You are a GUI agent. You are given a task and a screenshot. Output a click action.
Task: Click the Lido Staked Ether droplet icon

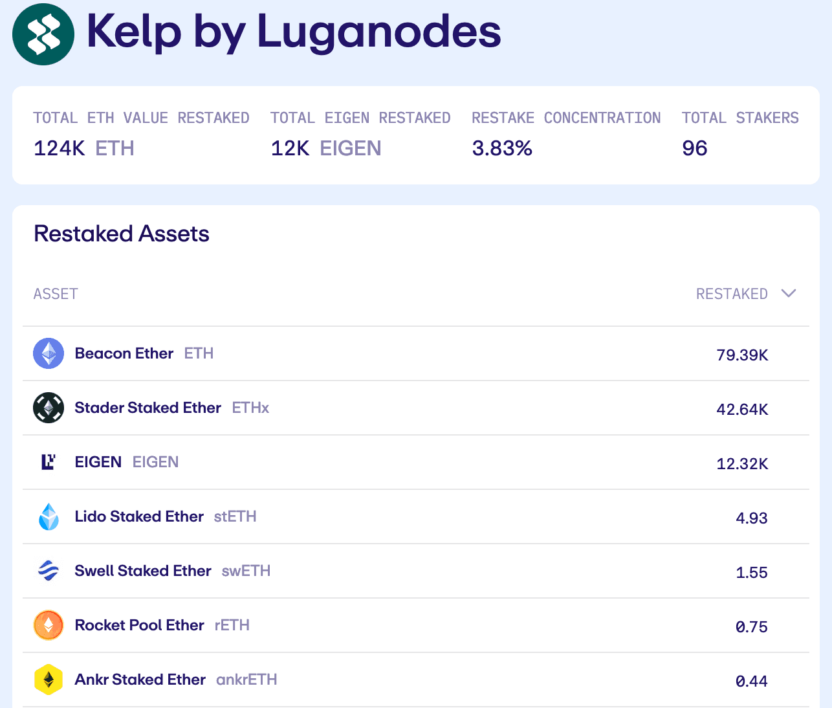(x=49, y=516)
